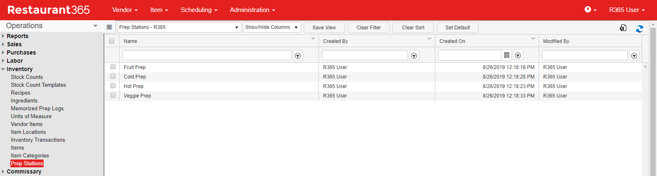Toggle the select-all rows checkbox
657x176 pixels.
[x=112, y=41]
